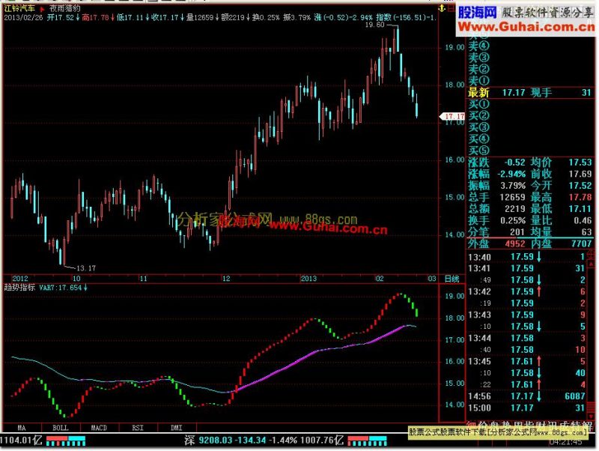Viewport: 599px width, 451px height.
Task: Click the 2013 label on the time axis
Action: [308, 279]
